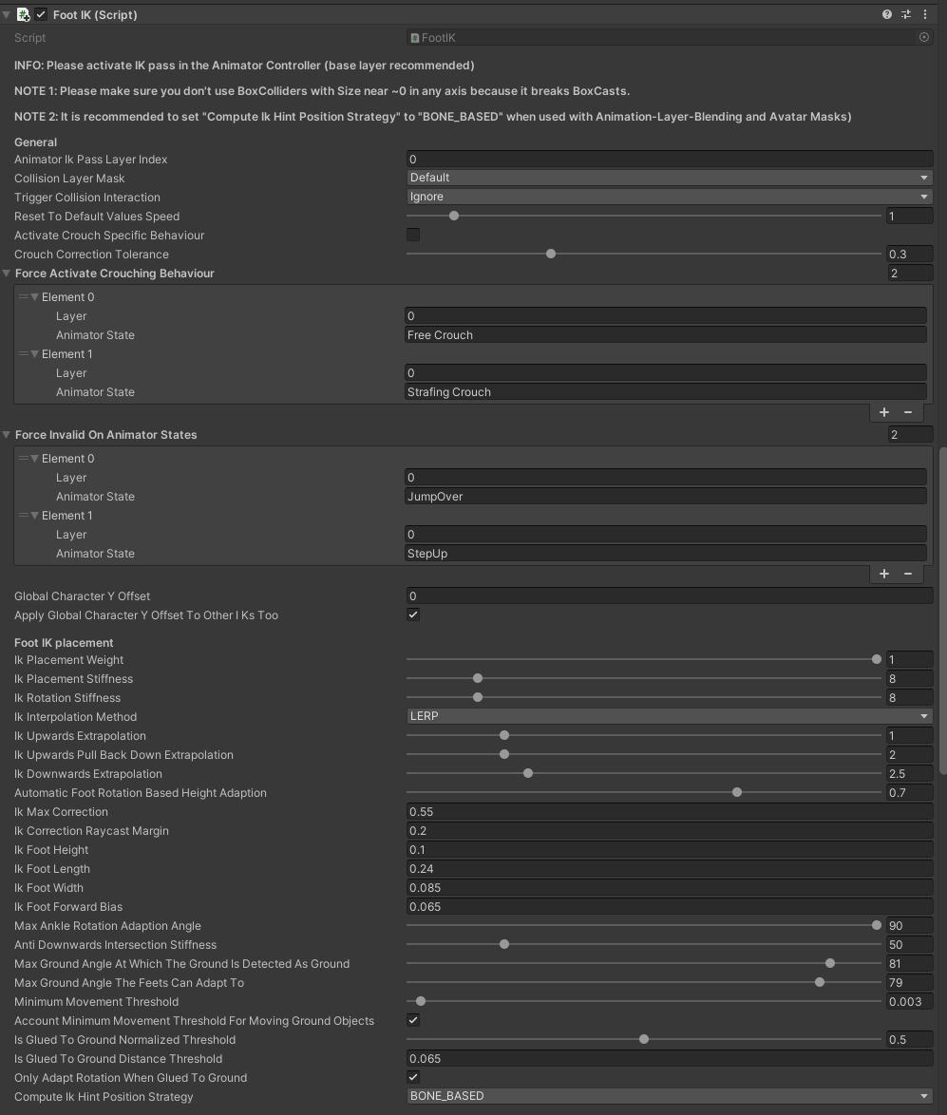Collapse the Foot IK (Script) component foldout
The width and height of the screenshot is (947, 1115).
click(8, 14)
